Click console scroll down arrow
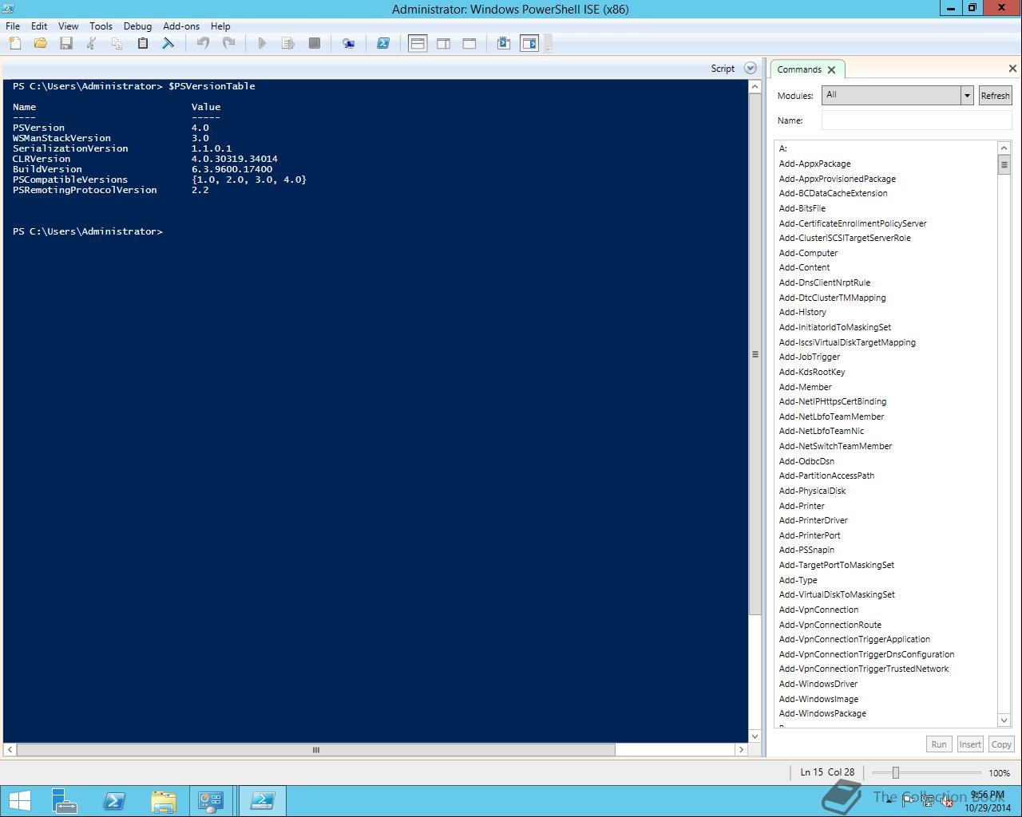The image size is (1022, 817). click(x=755, y=736)
